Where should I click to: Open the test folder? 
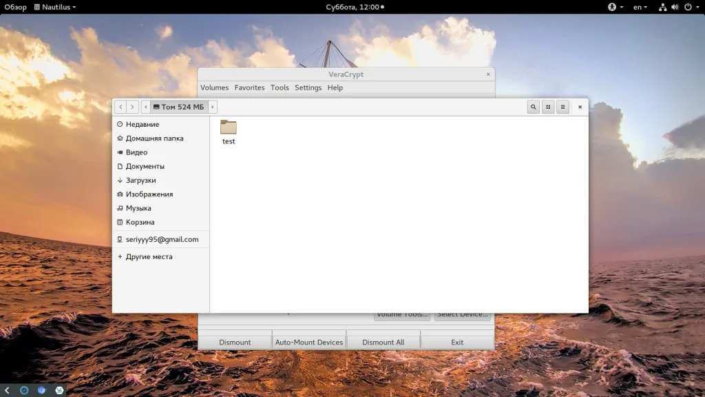(229, 128)
